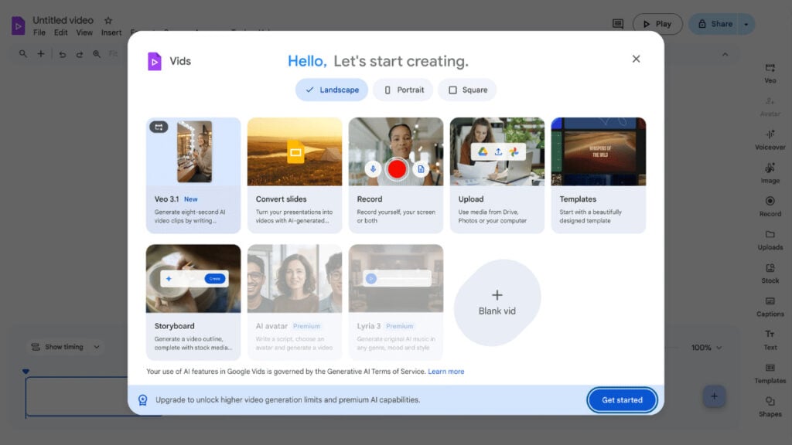Click the timeline playhead marker

[x=26, y=372]
